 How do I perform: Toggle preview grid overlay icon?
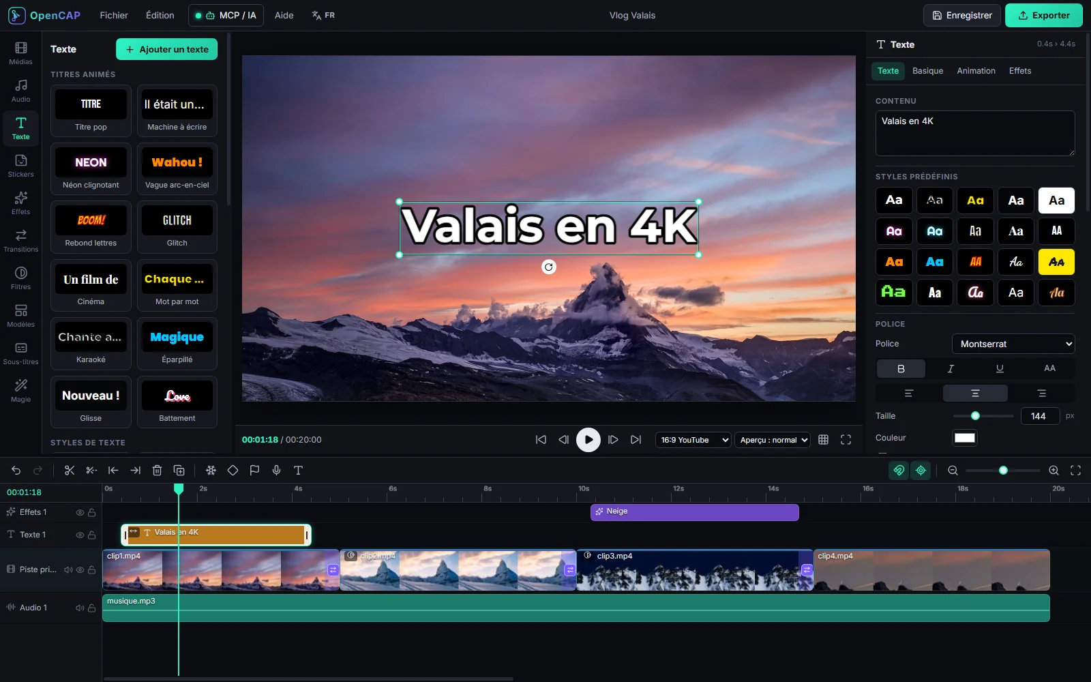823,440
